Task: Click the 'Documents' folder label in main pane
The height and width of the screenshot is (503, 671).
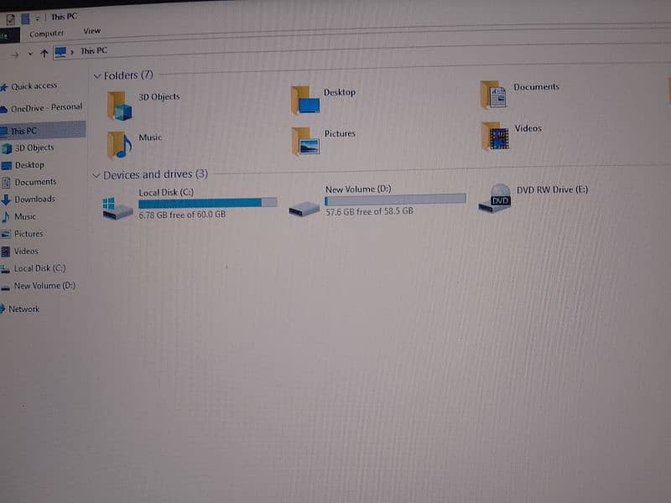Action: click(537, 87)
